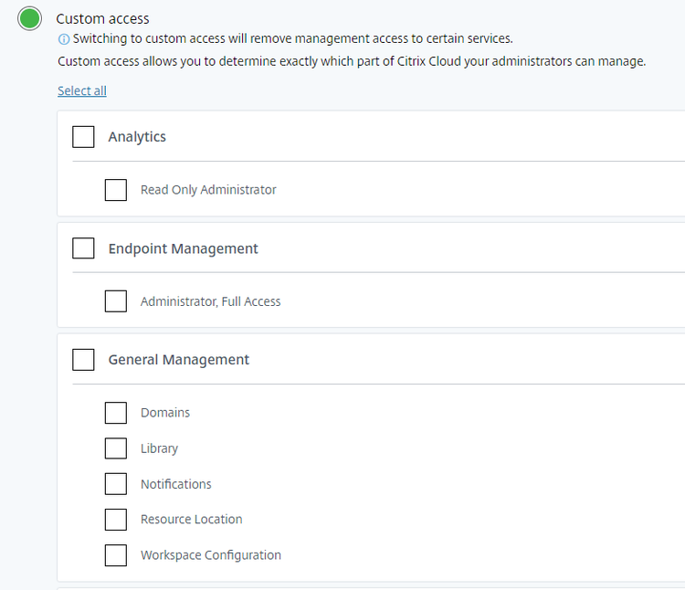The image size is (685, 590).
Task: Check the General Management group checkbox
Action: (83, 360)
